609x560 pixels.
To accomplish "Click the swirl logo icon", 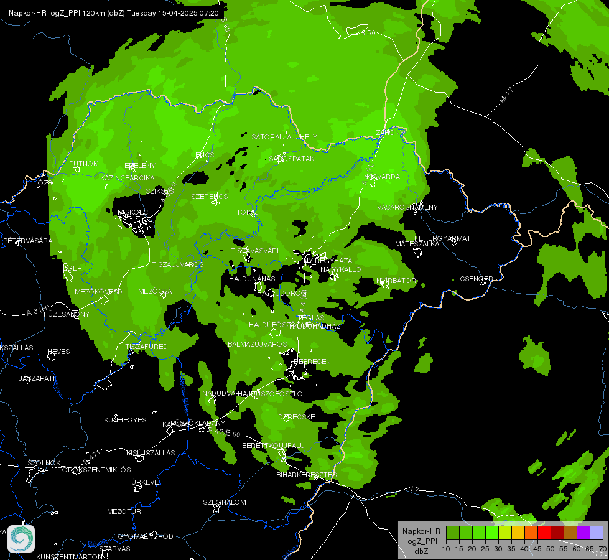I will (x=21, y=539).
